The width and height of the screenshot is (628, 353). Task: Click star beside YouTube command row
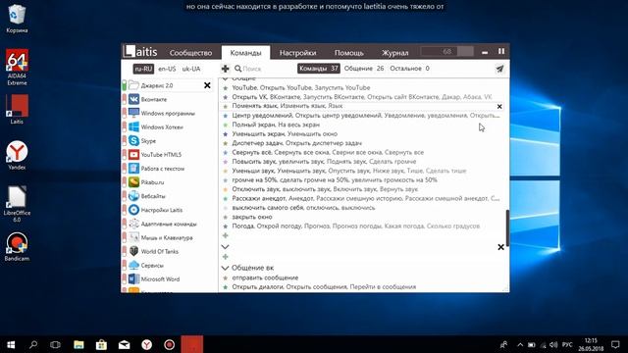pyautogui.click(x=226, y=87)
